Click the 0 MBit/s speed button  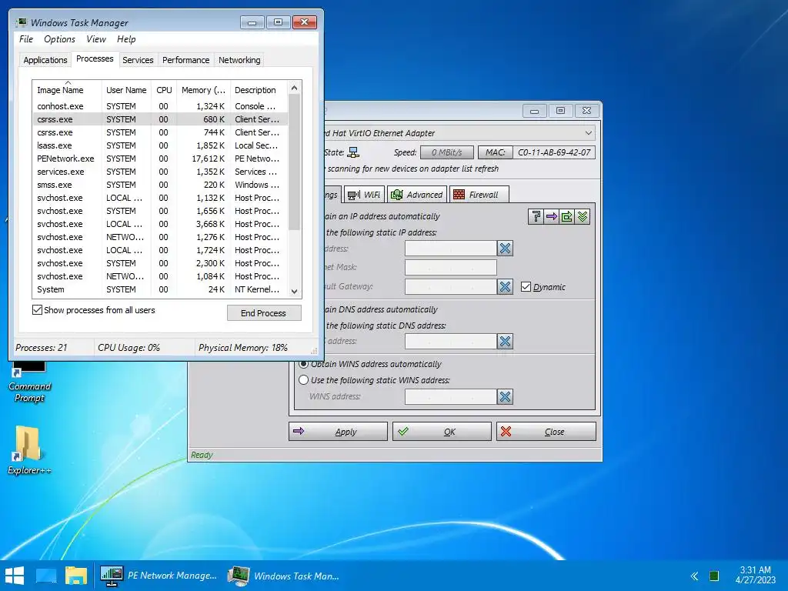(x=447, y=152)
